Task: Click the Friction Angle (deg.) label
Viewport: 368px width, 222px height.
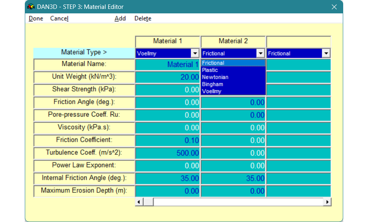Action: click(x=84, y=102)
